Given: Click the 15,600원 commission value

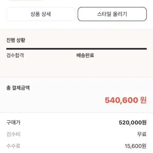Looking at the screenshot, I should pyautogui.click(x=136, y=146).
